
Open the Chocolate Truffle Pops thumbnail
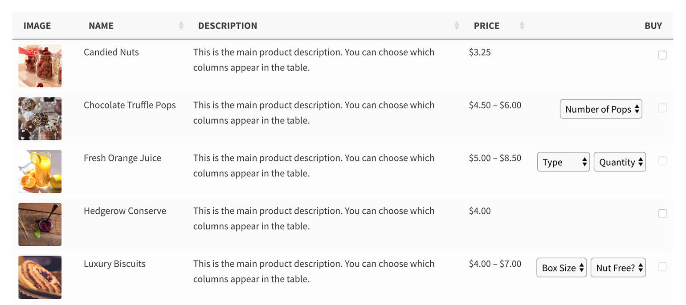point(40,118)
